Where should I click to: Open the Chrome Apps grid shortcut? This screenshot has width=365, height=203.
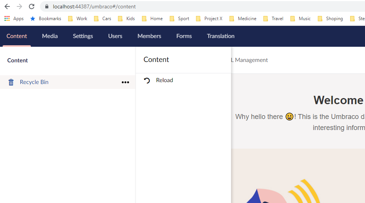tap(7, 19)
